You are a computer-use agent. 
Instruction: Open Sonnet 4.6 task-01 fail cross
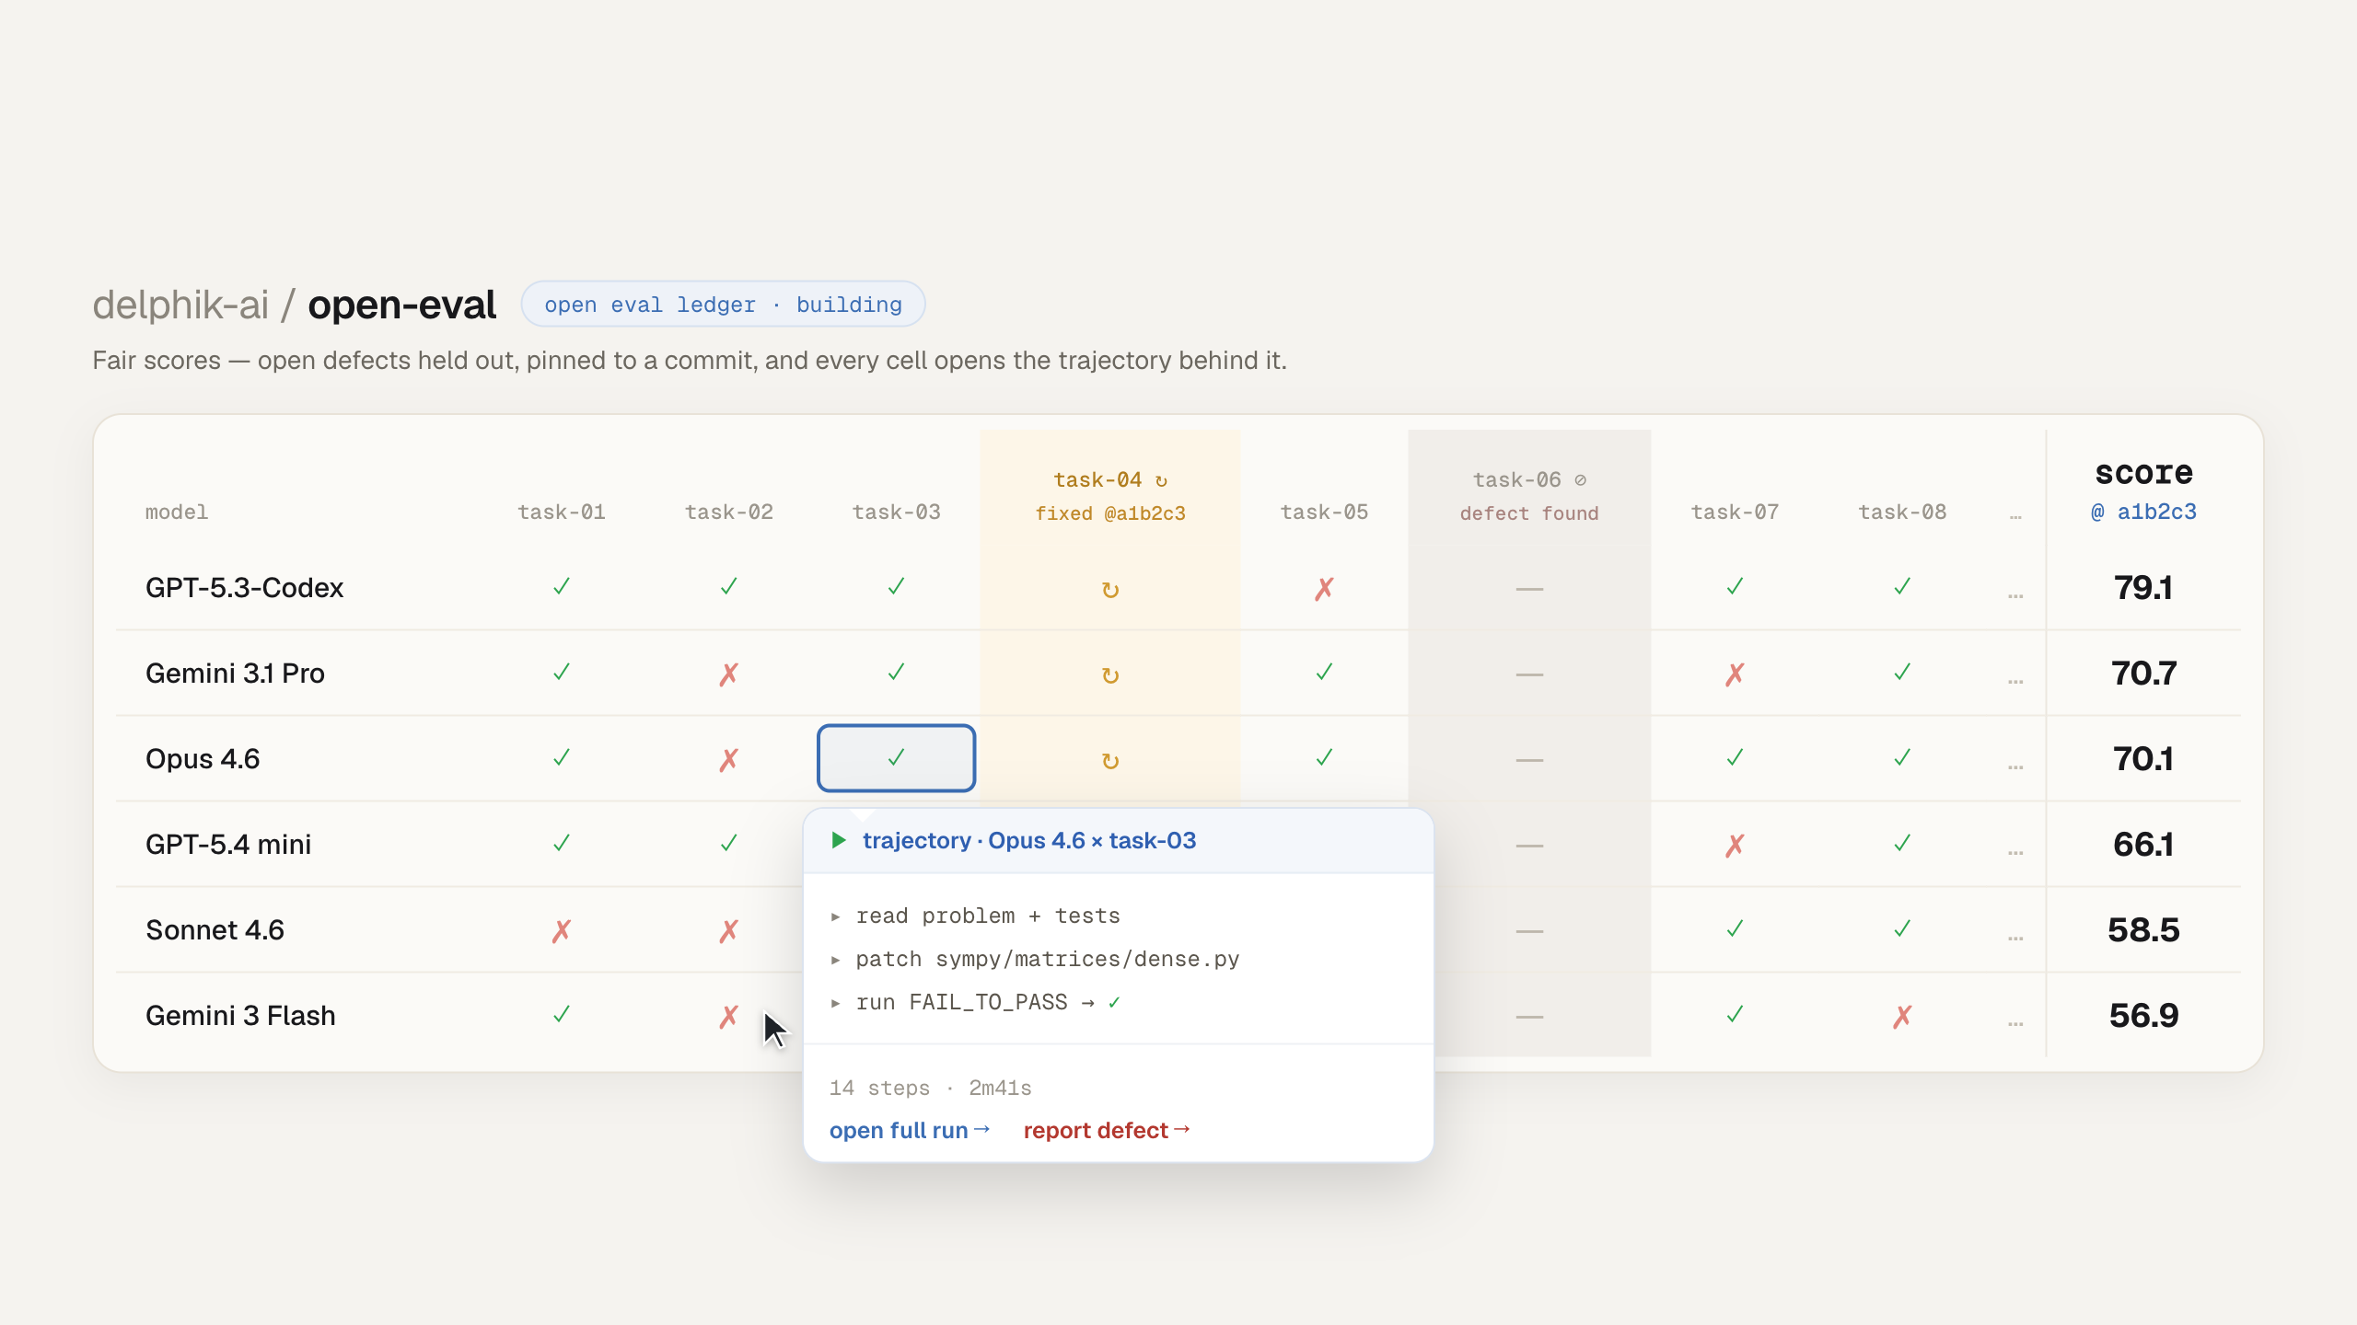point(562,930)
